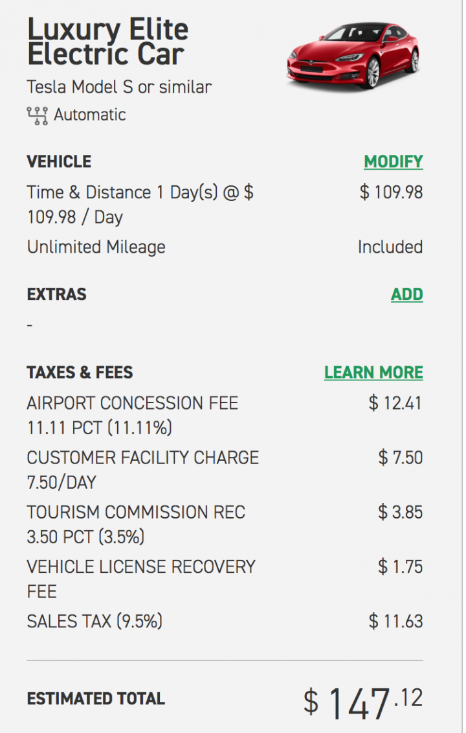
Task: Click the Tourism Commission Rec line
Action: click(x=136, y=524)
